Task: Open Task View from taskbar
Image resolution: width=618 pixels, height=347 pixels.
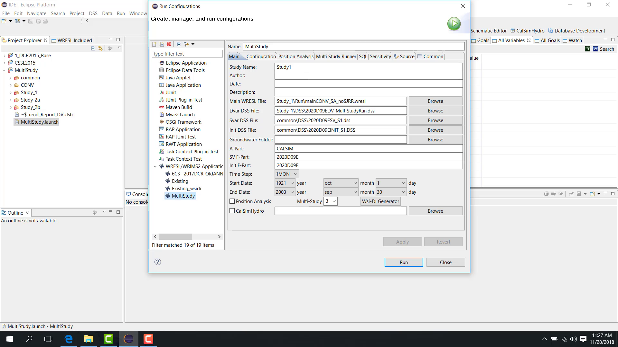Action: click(x=48, y=339)
